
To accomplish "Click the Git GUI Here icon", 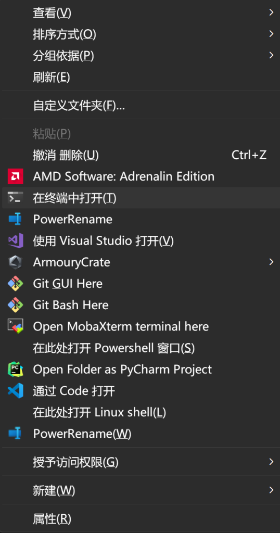I will click(15, 284).
